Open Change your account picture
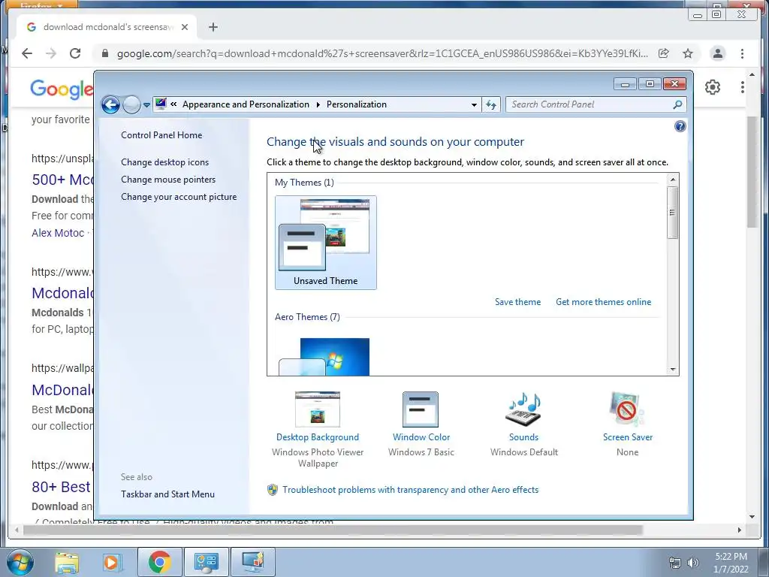Image resolution: width=769 pixels, height=577 pixels. [x=179, y=197]
